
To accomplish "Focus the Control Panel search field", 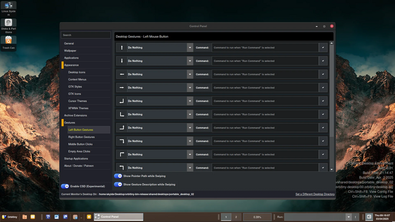I will pos(86,35).
